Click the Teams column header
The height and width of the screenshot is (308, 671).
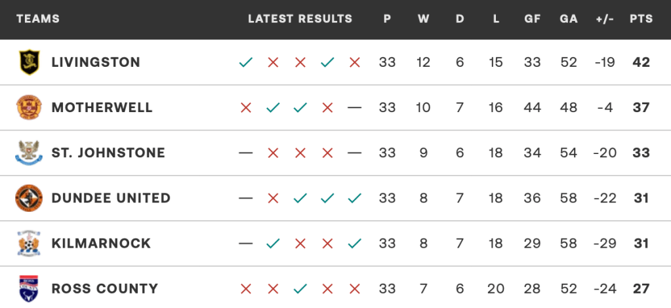pos(38,19)
